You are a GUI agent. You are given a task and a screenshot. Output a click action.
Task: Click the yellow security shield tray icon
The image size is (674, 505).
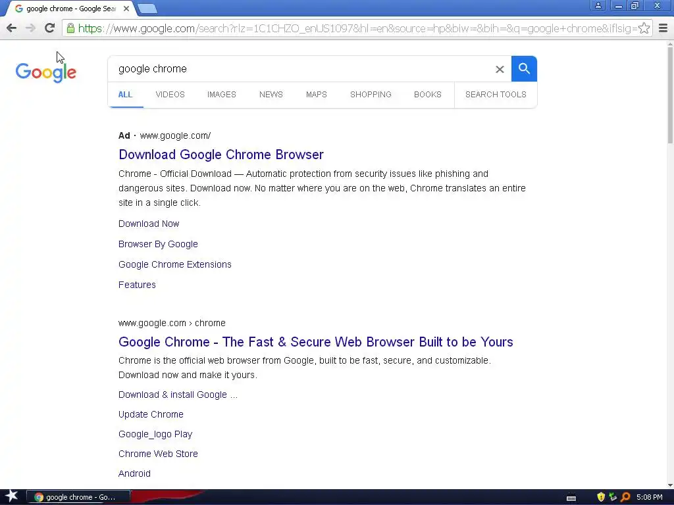pyautogui.click(x=601, y=497)
